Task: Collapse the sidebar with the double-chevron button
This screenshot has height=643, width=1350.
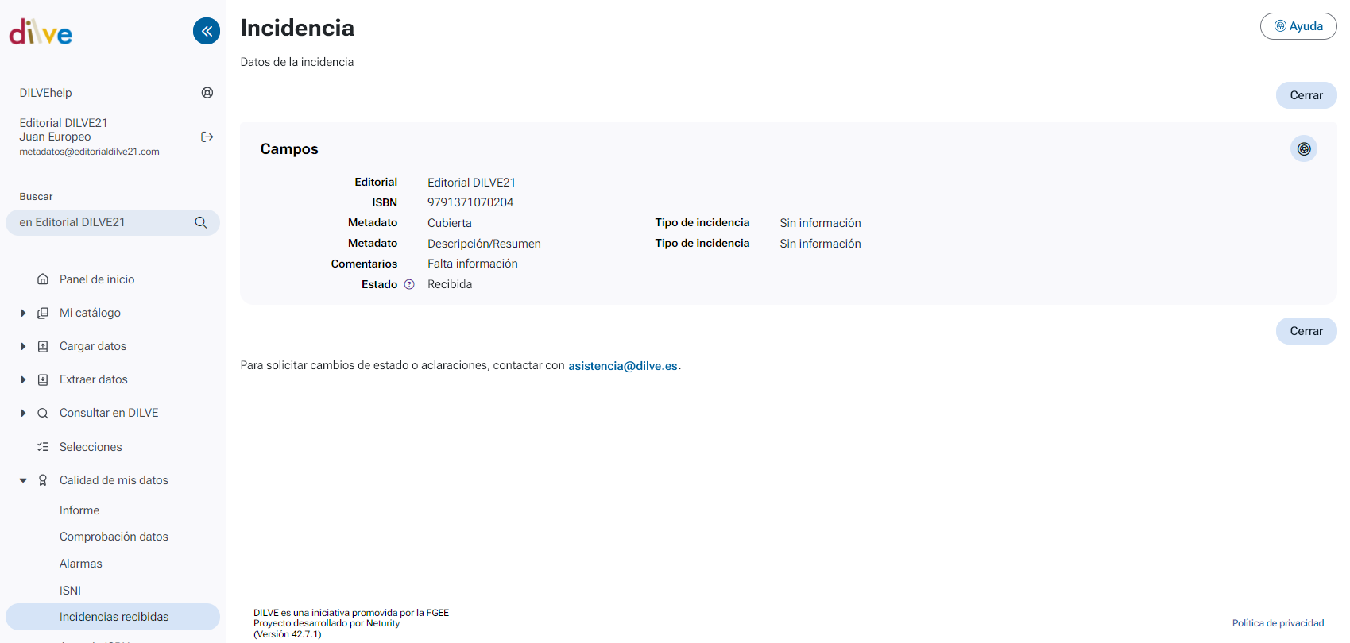Action: tap(207, 31)
